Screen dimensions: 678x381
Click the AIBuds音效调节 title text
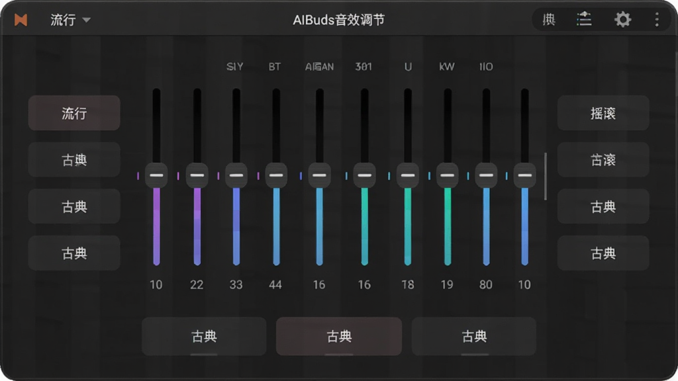click(338, 20)
